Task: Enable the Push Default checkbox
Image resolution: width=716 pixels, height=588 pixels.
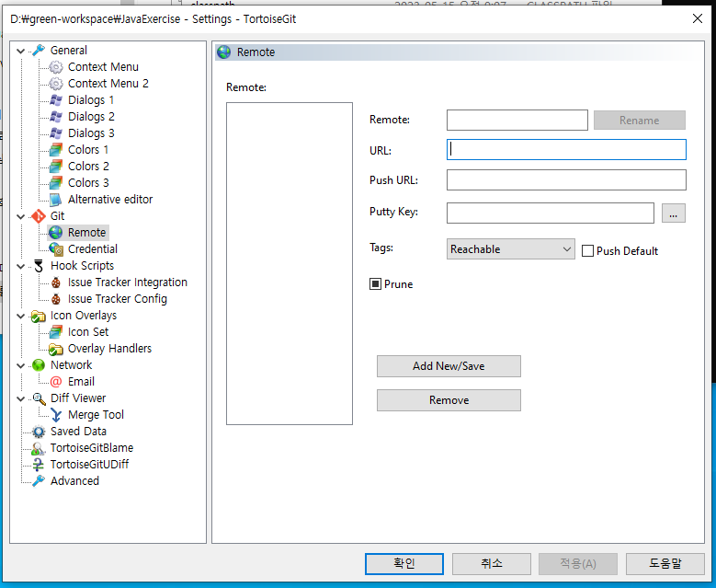Action: (x=587, y=250)
